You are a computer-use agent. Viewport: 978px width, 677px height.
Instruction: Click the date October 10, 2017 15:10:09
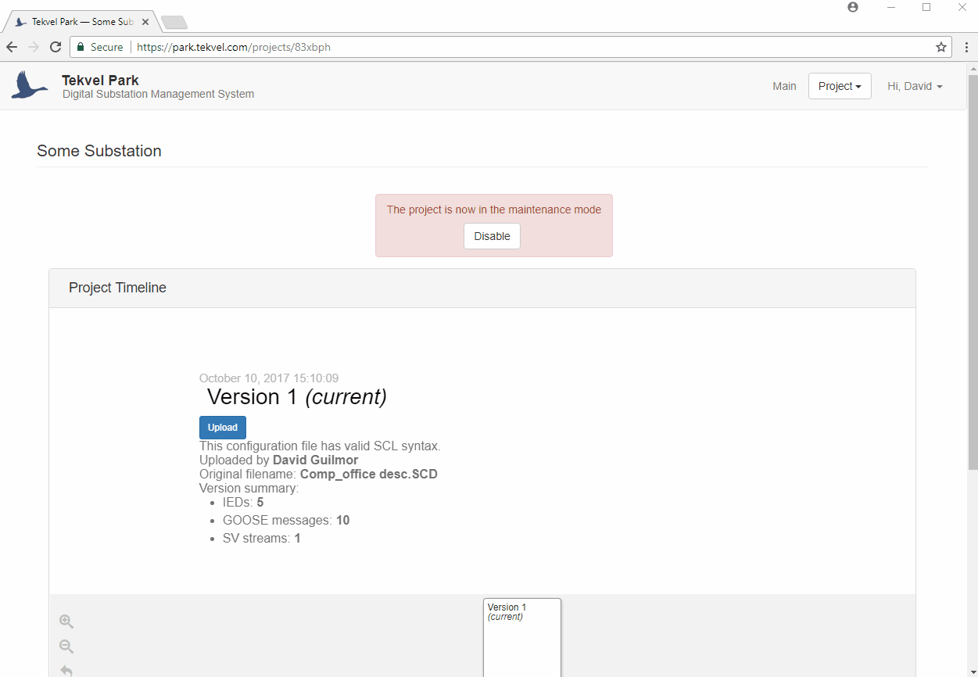pos(269,378)
